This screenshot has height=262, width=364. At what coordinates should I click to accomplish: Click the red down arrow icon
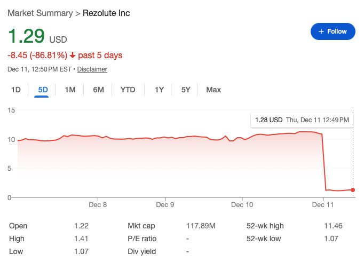pyautogui.click(x=73, y=55)
